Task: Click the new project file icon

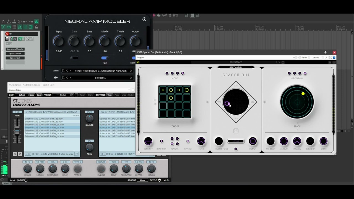Action: (3, 22)
